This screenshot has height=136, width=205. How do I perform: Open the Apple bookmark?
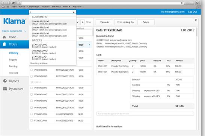14,7
